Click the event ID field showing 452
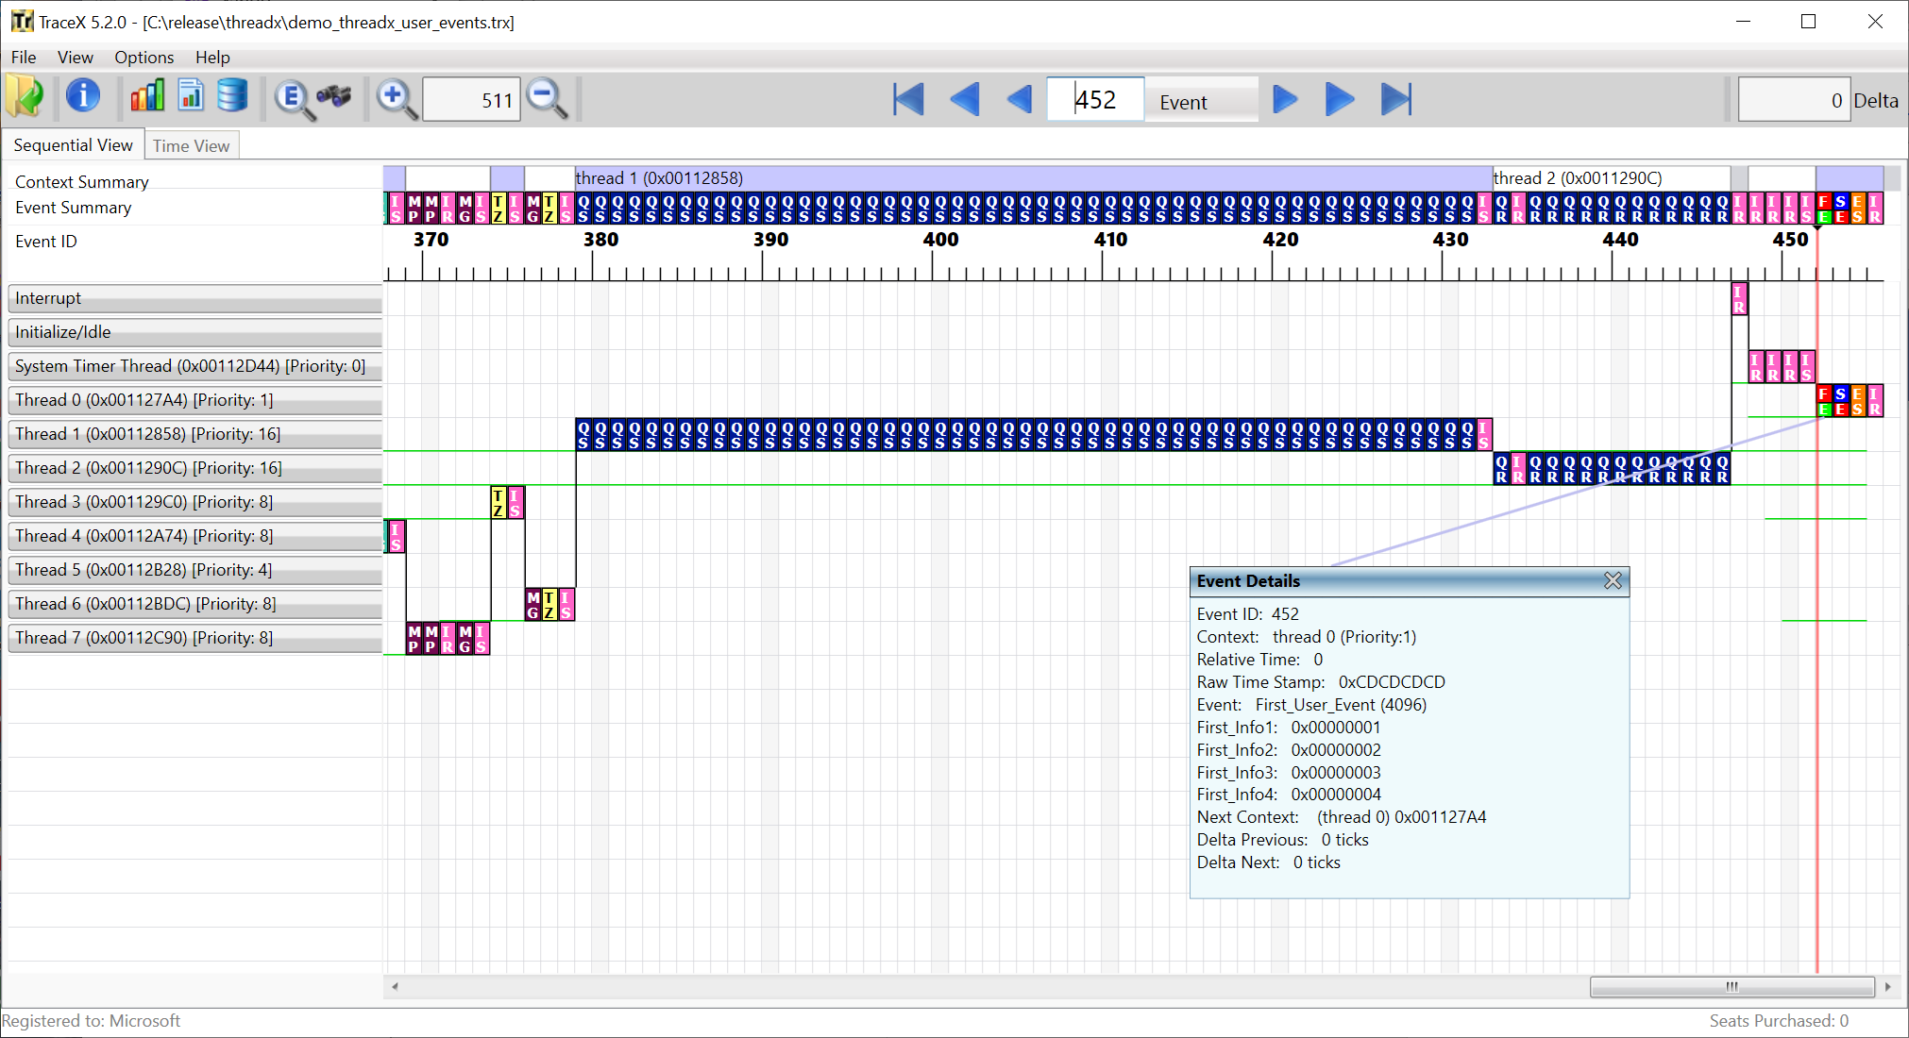 1095,98
